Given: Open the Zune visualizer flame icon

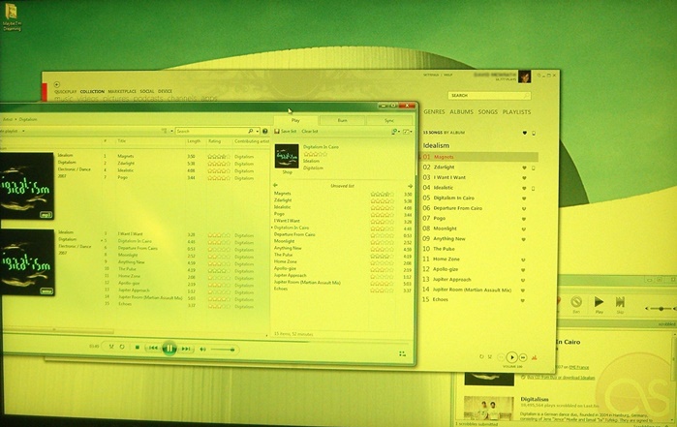Looking at the screenshot, I should point(535,357).
